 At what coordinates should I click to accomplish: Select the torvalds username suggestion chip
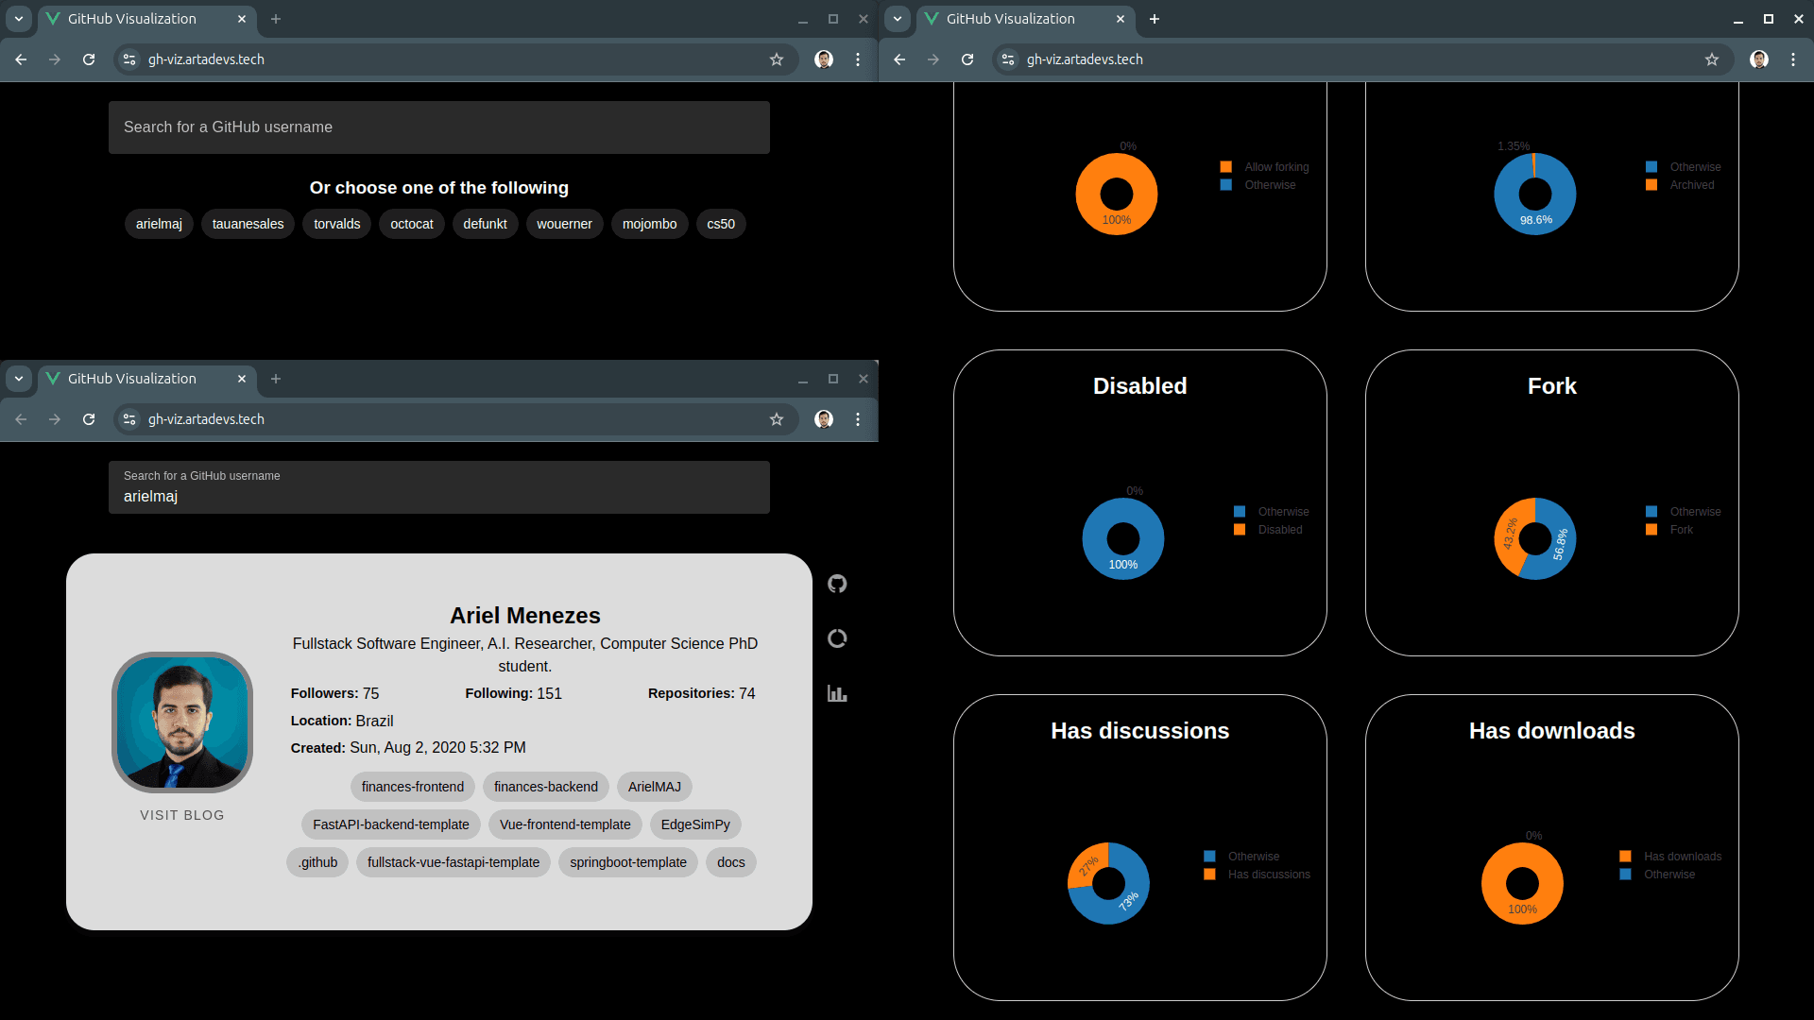(x=336, y=224)
